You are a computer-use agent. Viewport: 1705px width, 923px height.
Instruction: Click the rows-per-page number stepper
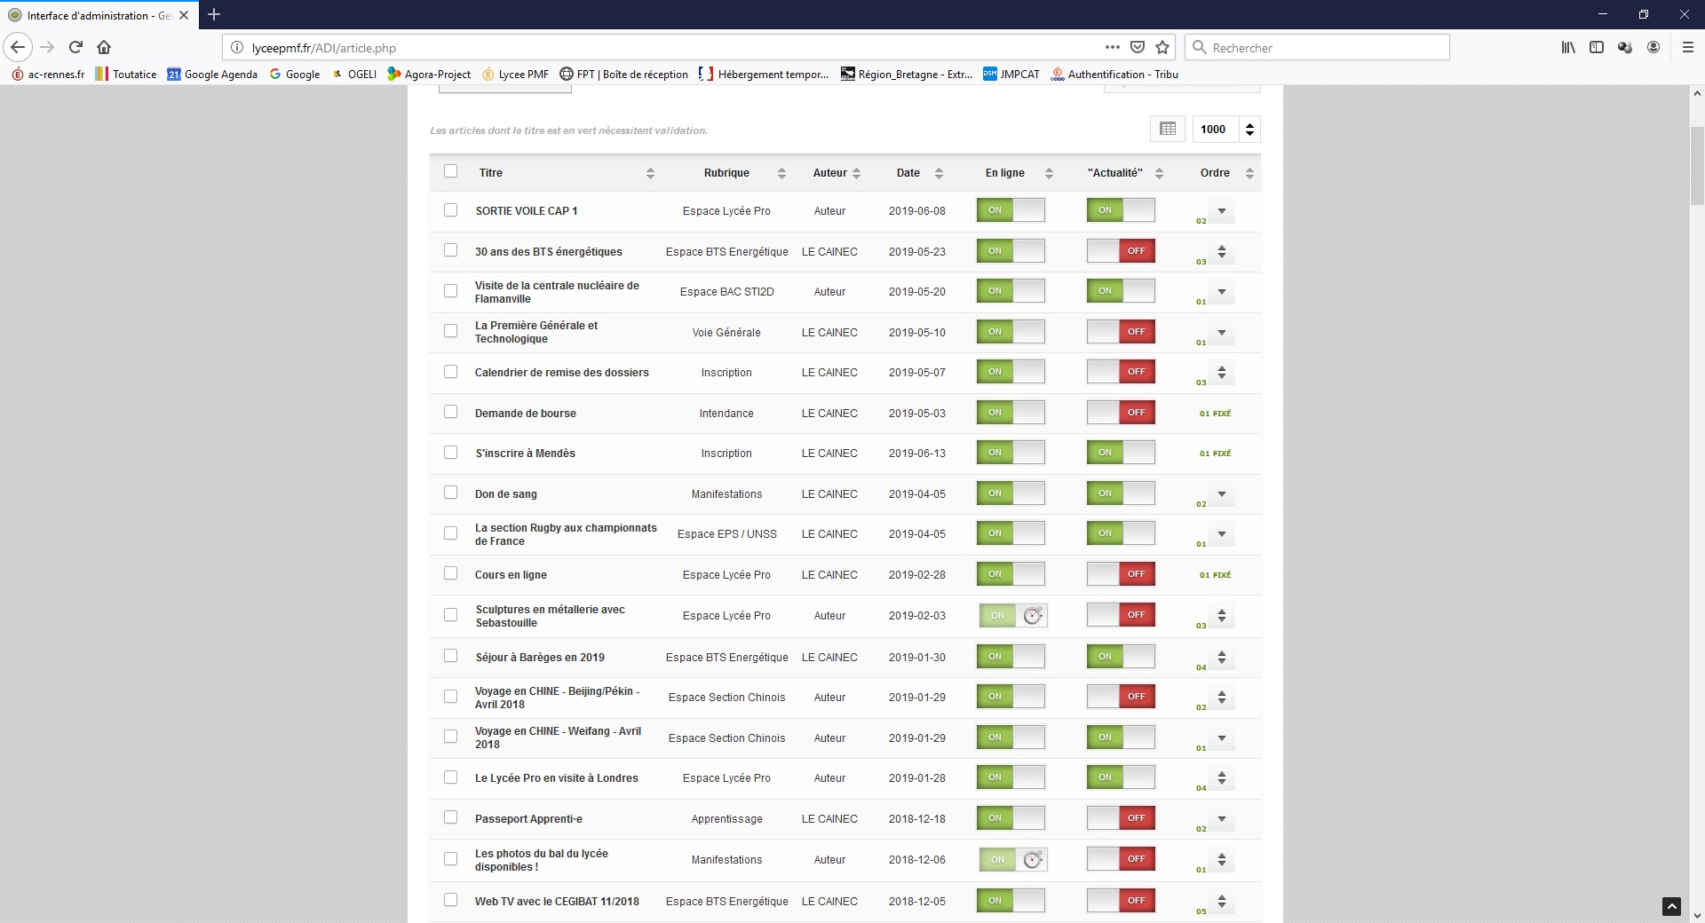pyautogui.click(x=1249, y=130)
